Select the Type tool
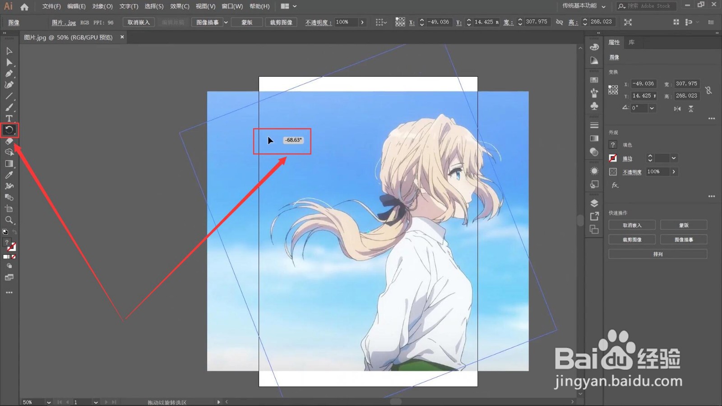Viewport: 722px width, 406px height. [x=9, y=119]
